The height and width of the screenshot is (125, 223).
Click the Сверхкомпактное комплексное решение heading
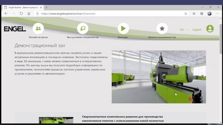tap(123, 119)
